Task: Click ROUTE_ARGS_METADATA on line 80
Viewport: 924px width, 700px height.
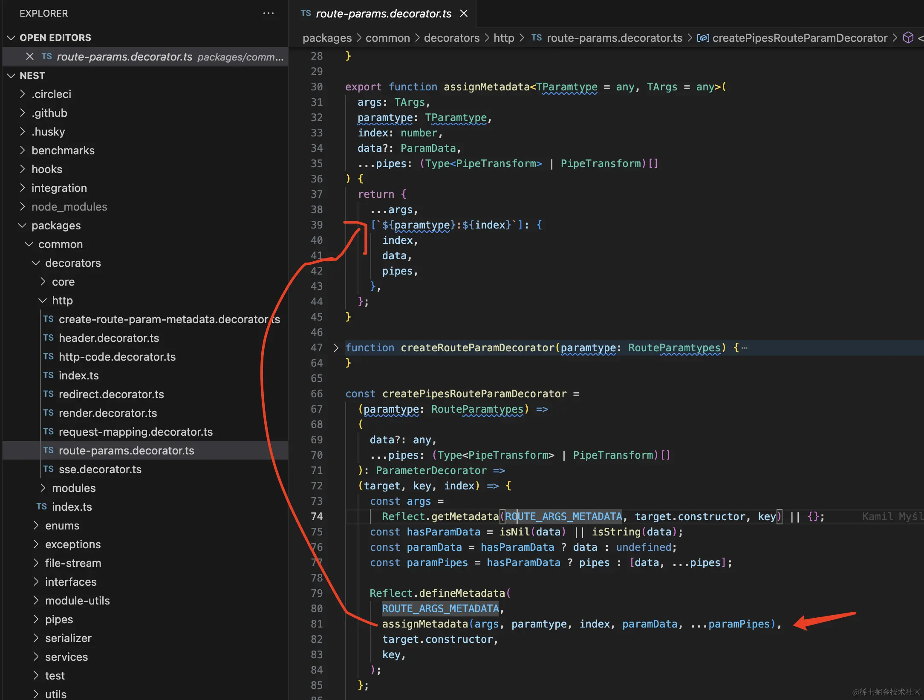Action: coord(440,609)
